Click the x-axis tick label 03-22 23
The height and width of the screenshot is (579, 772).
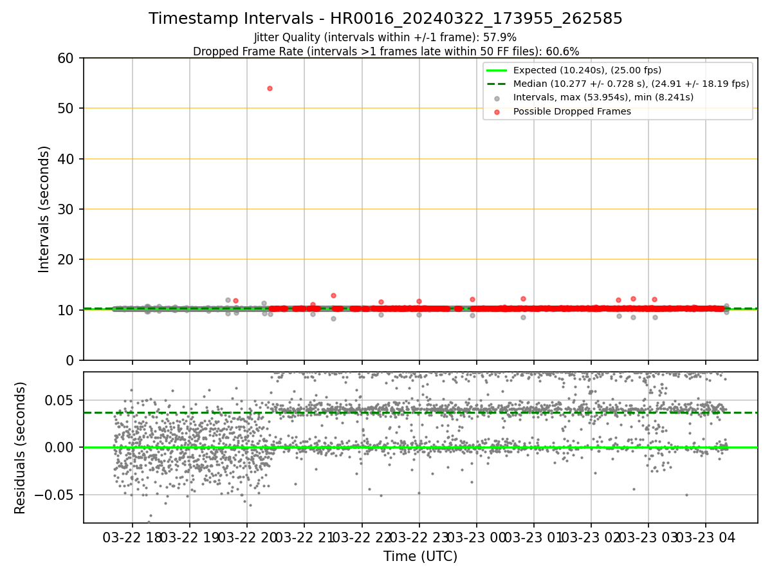click(x=419, y=538)
